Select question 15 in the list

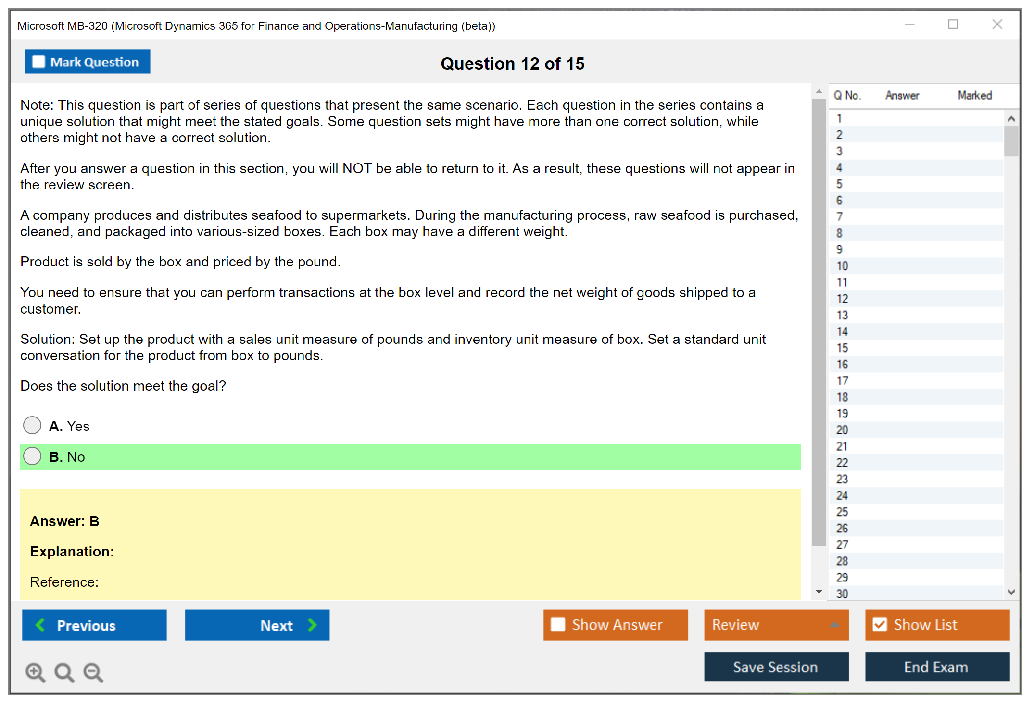[843, 348]
